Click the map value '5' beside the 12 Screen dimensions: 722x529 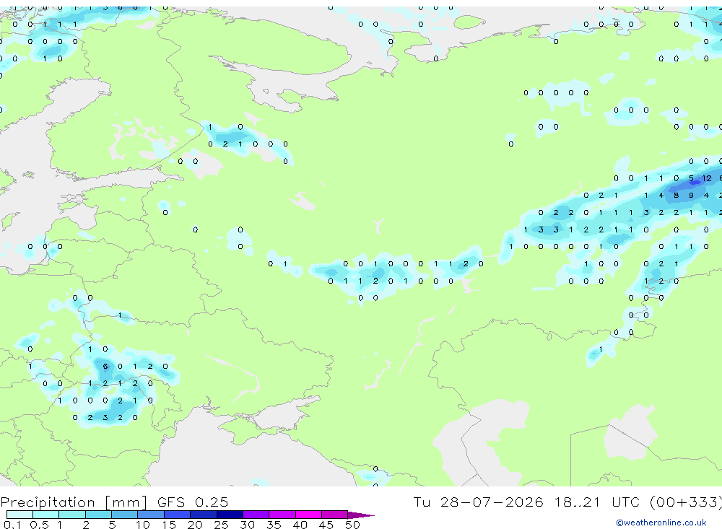pyautogui.click(x=691, y=178)
